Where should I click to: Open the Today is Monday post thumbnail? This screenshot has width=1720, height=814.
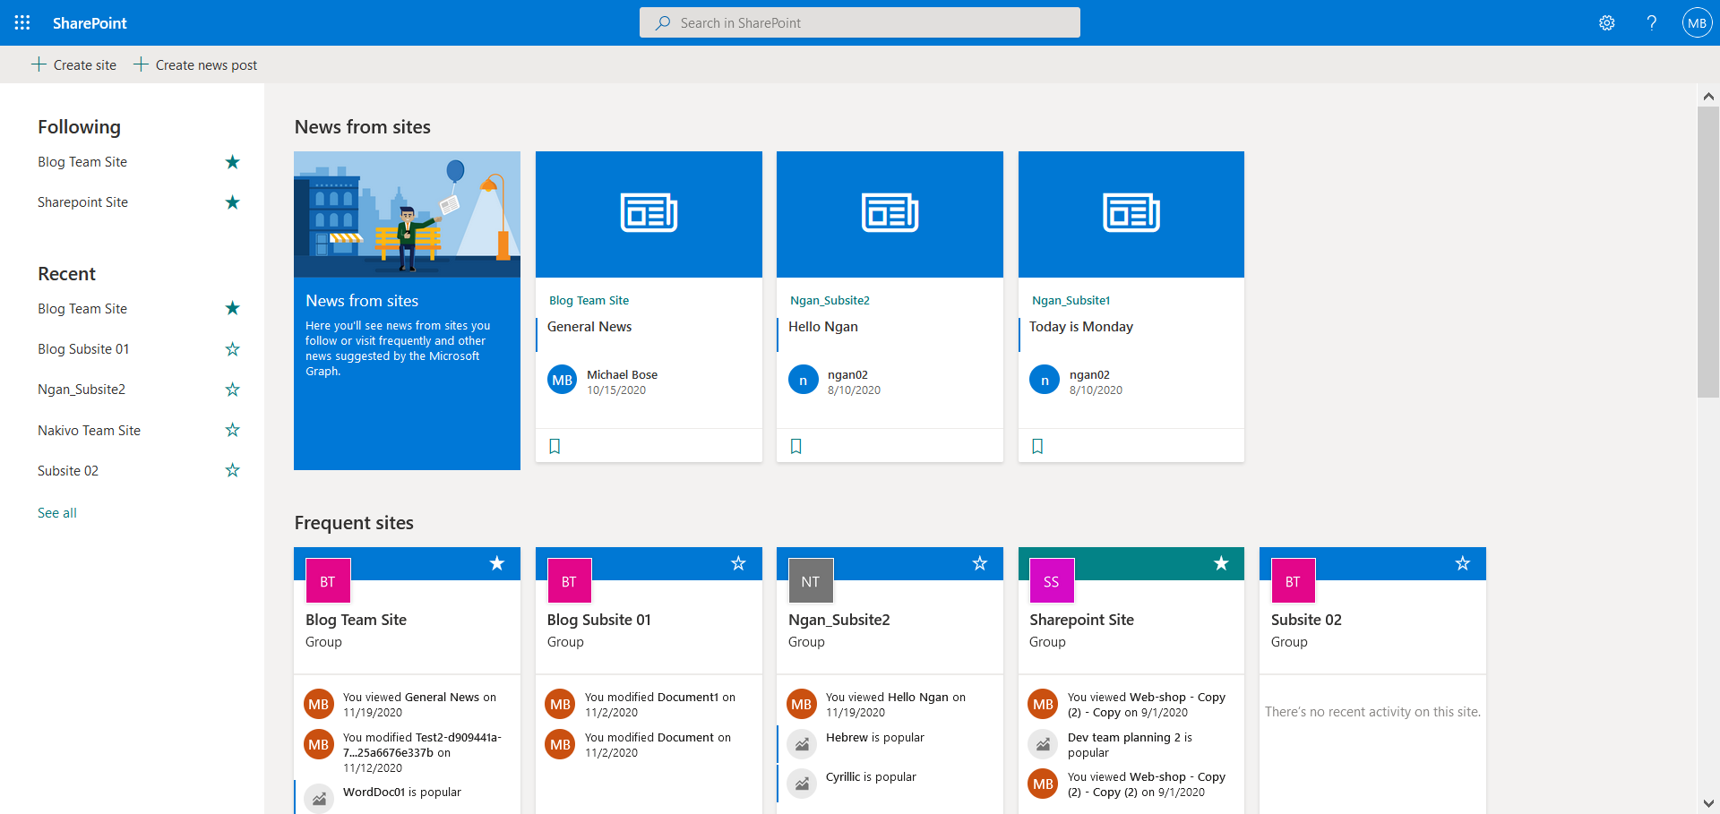pos(1131,214)
